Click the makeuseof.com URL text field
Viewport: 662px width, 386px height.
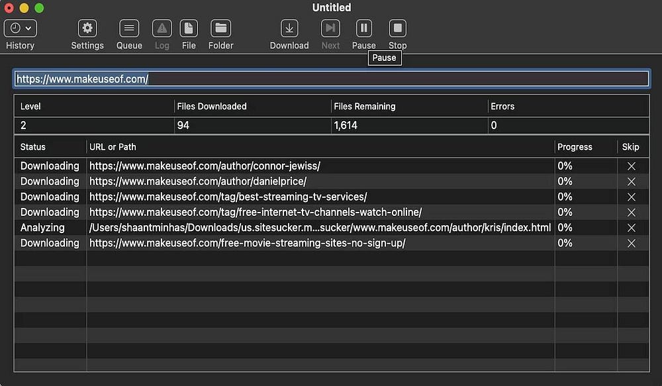click(x=331, y=79)
